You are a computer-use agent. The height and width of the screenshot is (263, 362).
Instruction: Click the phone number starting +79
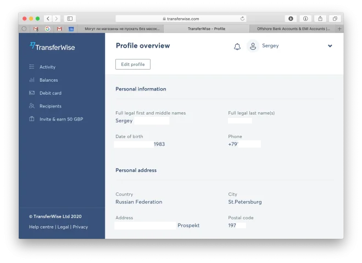233,144
